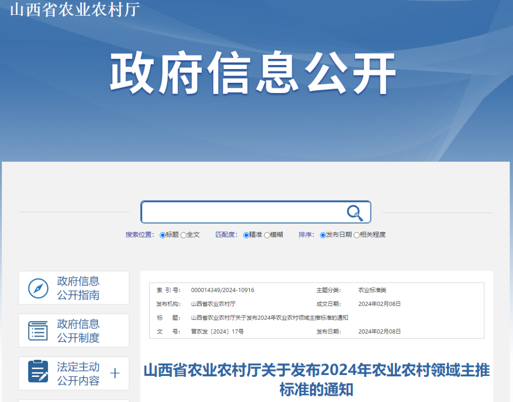513x402 pixels.
Task: Click the 发布机构 value 山西省农业农村厅
Action: point(213,304)
